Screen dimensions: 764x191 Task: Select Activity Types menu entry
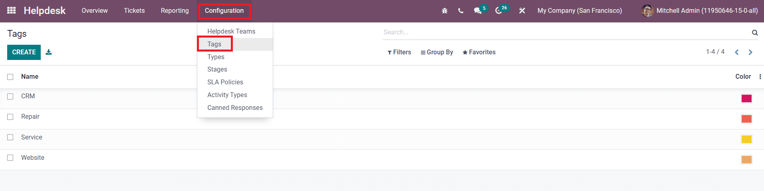point(235,95)
